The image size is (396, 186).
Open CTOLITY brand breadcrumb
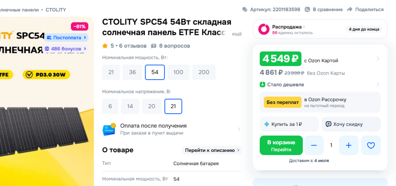click(x=56, y=10)
